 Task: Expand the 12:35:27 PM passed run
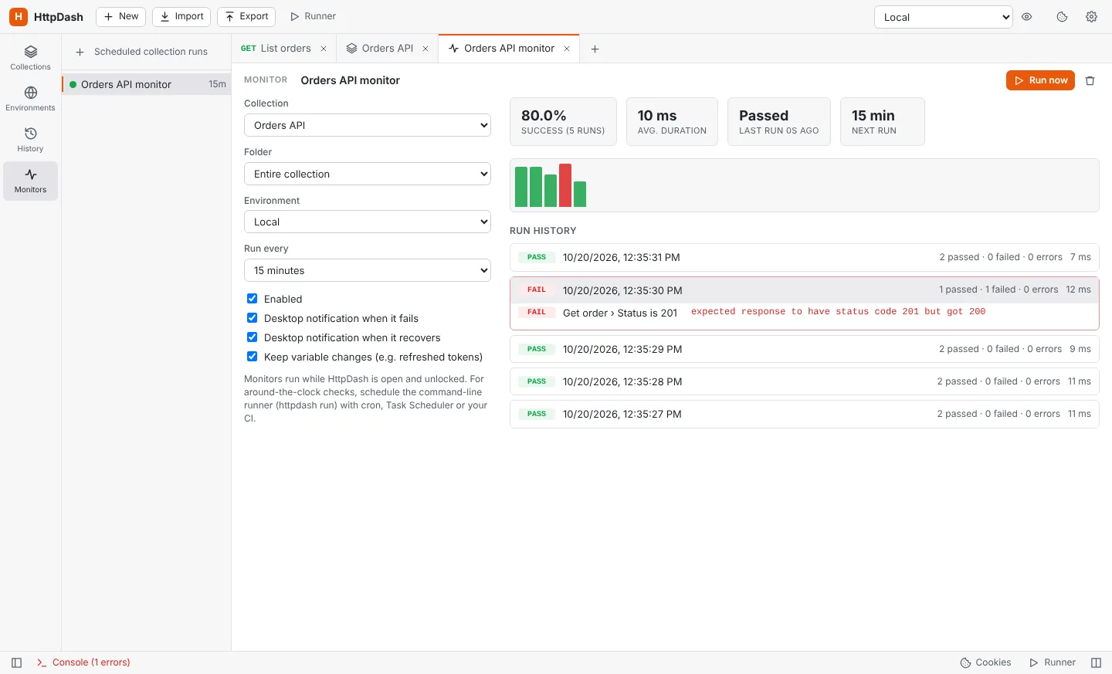pyautogui.click(x=804, y=414)
